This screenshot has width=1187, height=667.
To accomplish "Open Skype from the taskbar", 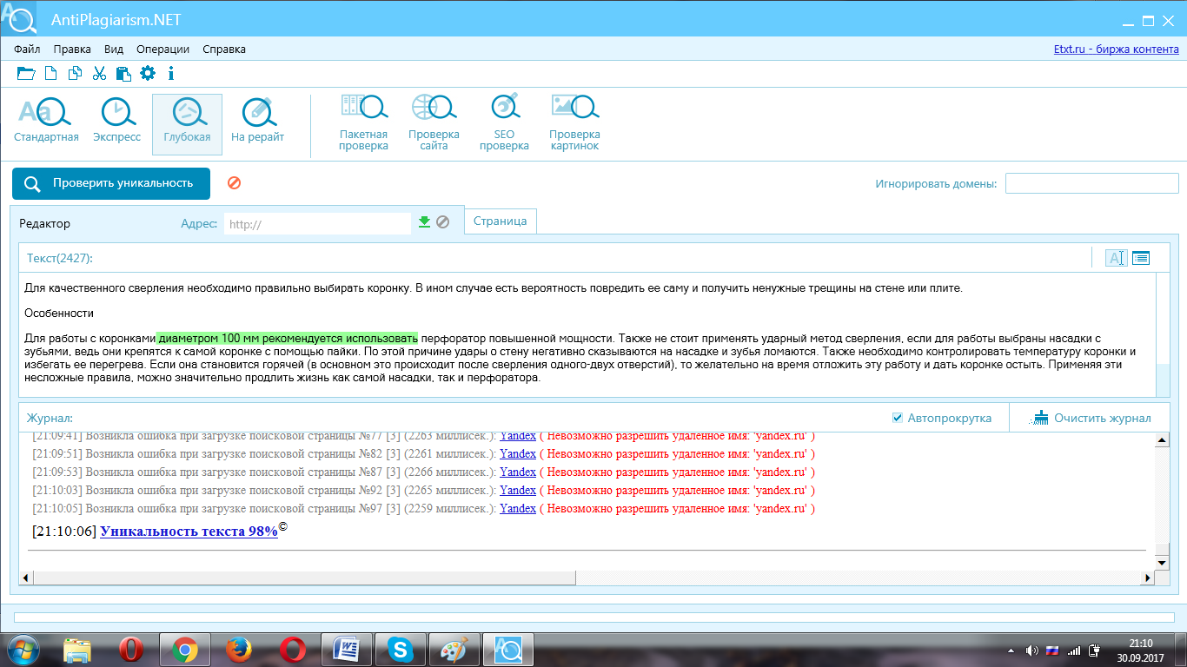I will pos(401,650).
